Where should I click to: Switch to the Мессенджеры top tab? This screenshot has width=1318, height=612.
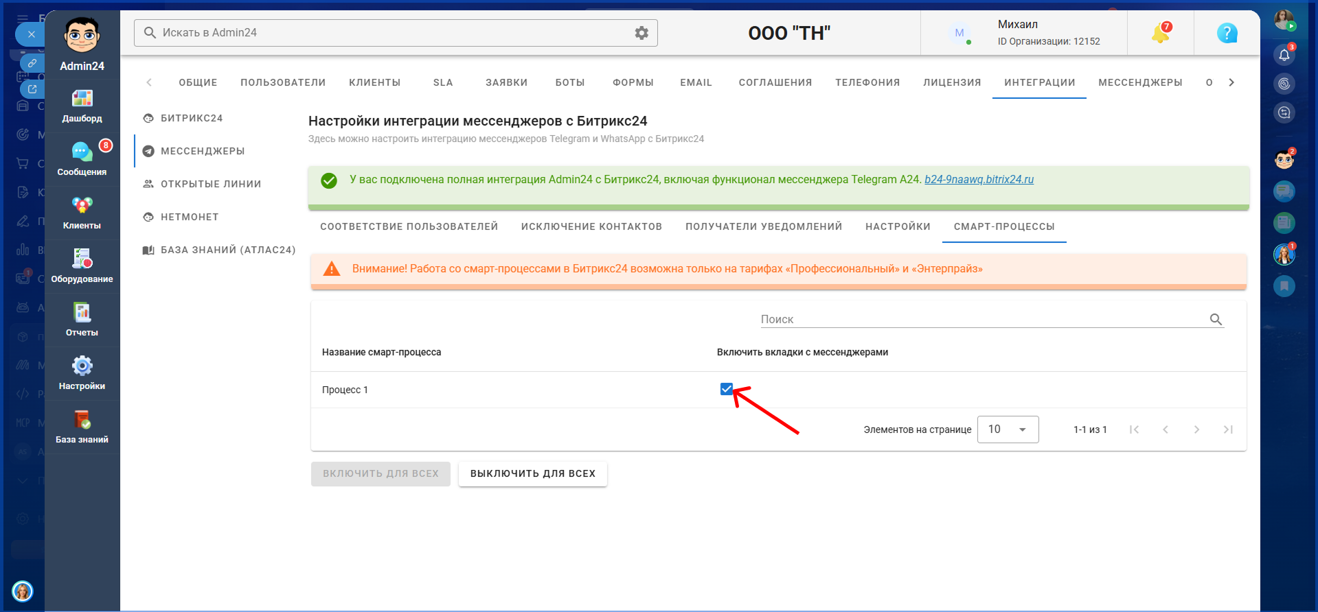pos(1140,82)
